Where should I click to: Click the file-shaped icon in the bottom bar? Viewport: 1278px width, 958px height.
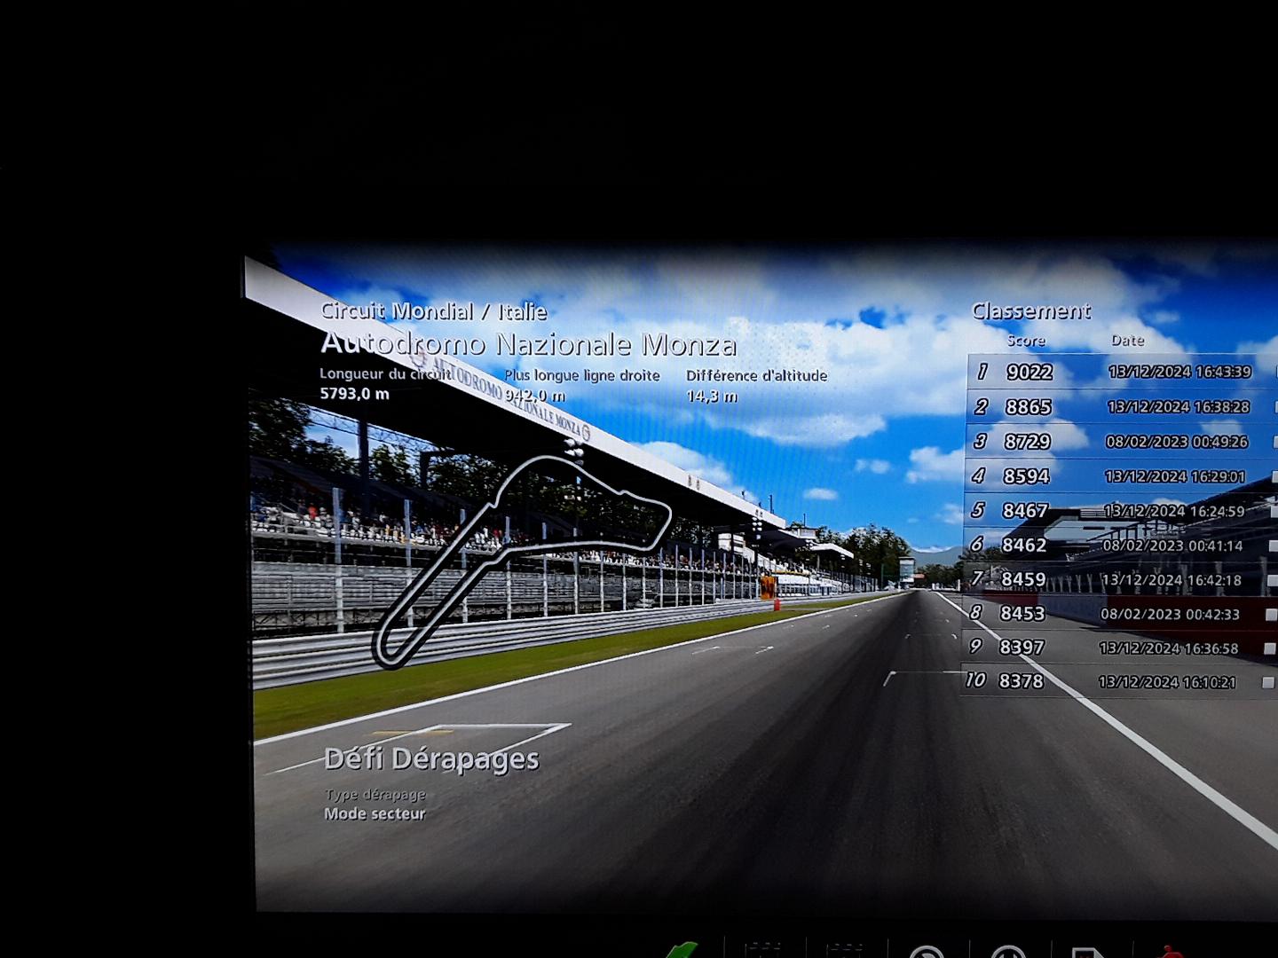pyautogui.click(x=1087, y=953)
